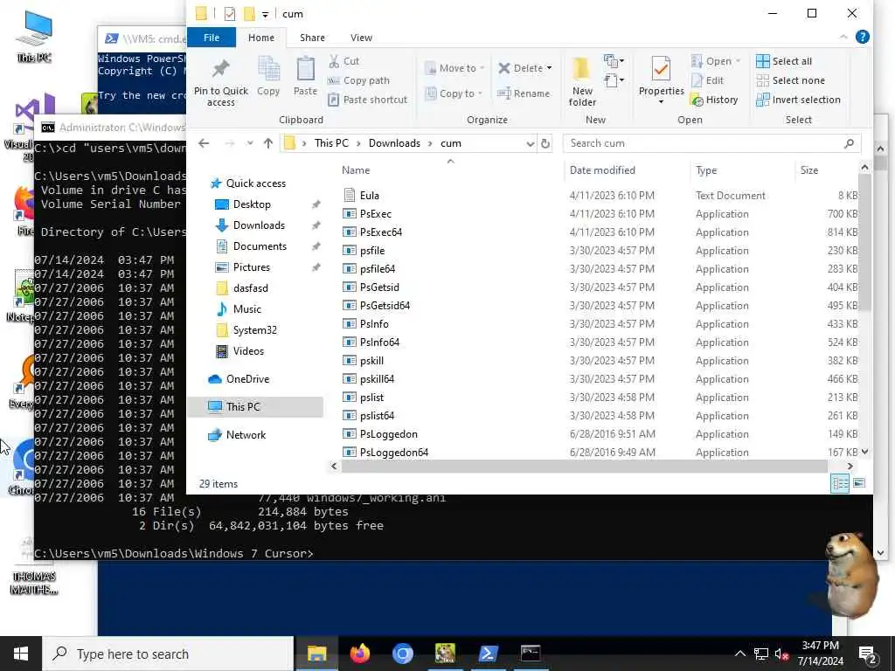
Task: Select the PsExec64 file
Action: [381, 232]
